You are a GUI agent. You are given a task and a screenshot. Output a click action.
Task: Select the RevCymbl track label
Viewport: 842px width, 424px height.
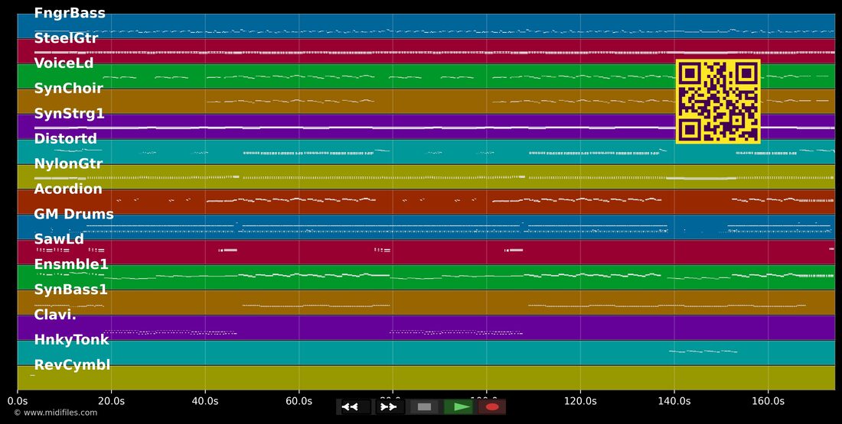point(73,365)
